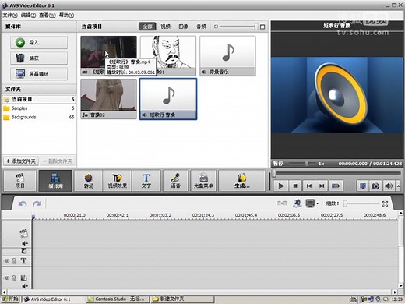The width and height of the screenshot is (405, 304).
Task: Click the large thumbnail size icon
Action: point(262,27)
